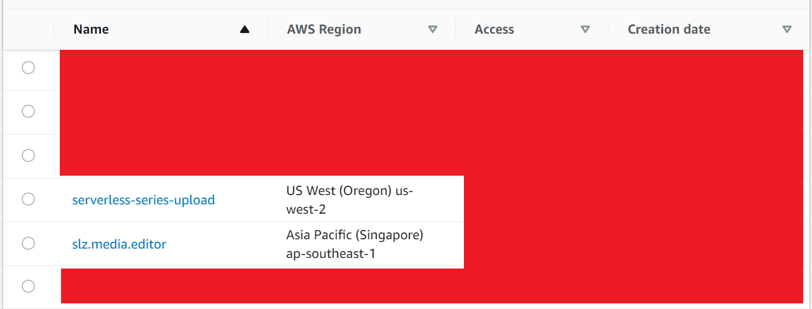Sort the table by the Name header
Viewport: 812px width, 309px height.
click(x=91, y=29)
